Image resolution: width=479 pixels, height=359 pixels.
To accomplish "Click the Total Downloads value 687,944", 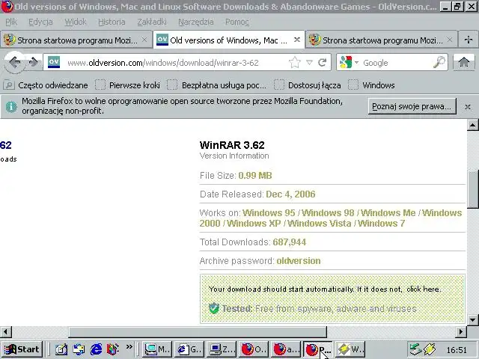I will click(x=290, y=242).
